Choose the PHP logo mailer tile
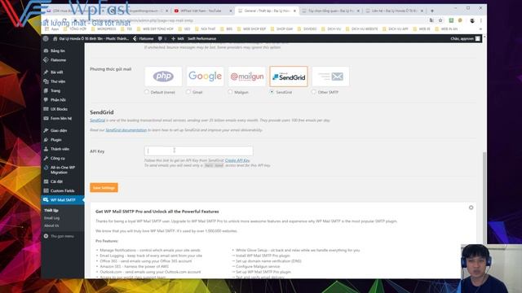This screenshot has height=293, width=522. tap(163, 77)
